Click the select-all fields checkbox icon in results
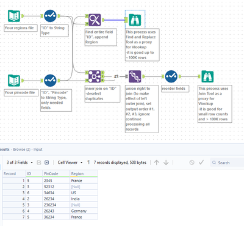The image size is (244, 226). pyautogui.click(x=39, y=162)
